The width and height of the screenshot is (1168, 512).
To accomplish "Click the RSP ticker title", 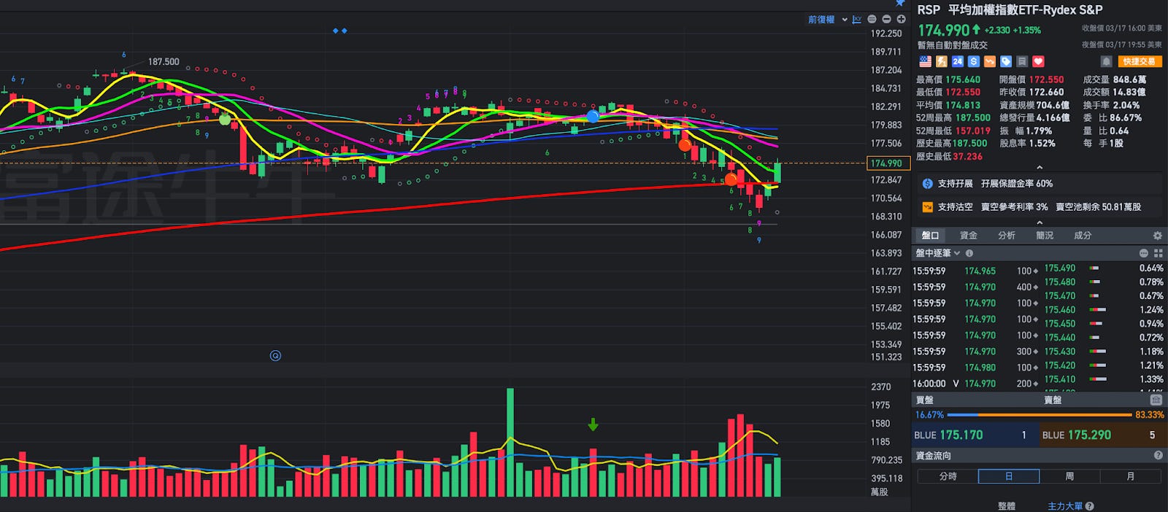I will click(929, 10).
